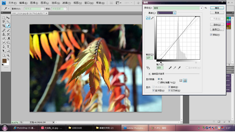Select the Brush tool
The width and height of the screenshot is (235, 133).
[8, 30]
